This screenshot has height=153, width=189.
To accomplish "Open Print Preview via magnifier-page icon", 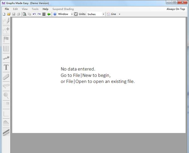I will pos(25,14).
